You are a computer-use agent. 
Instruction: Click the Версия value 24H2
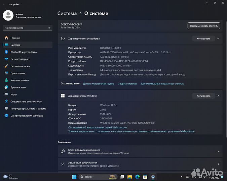(103, 110)
